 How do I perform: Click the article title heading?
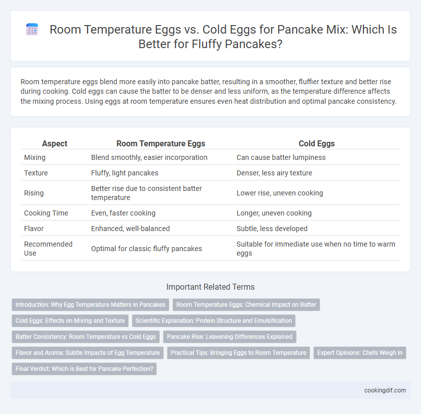pyautogui.click(x=223, y=37)
